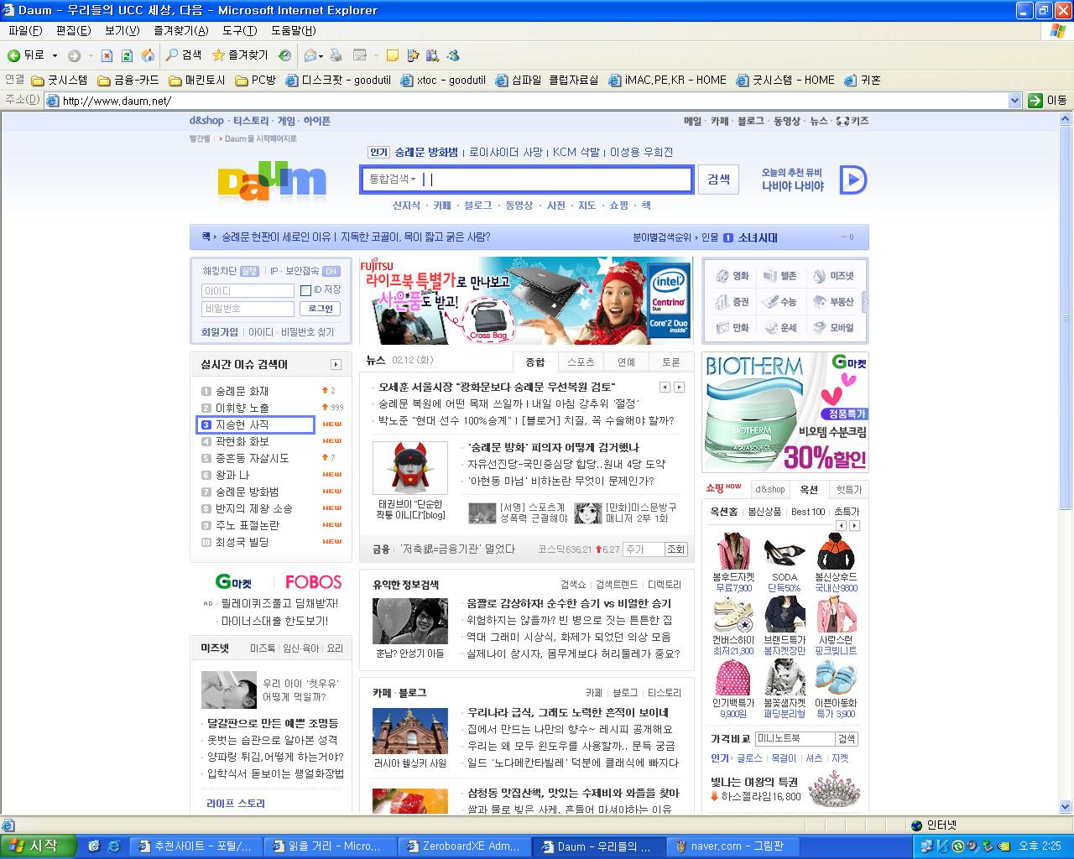Click the 비밀번호 password input field
Image resolution: width=1074 pixels, height=859 pixels.
(248, 309)
